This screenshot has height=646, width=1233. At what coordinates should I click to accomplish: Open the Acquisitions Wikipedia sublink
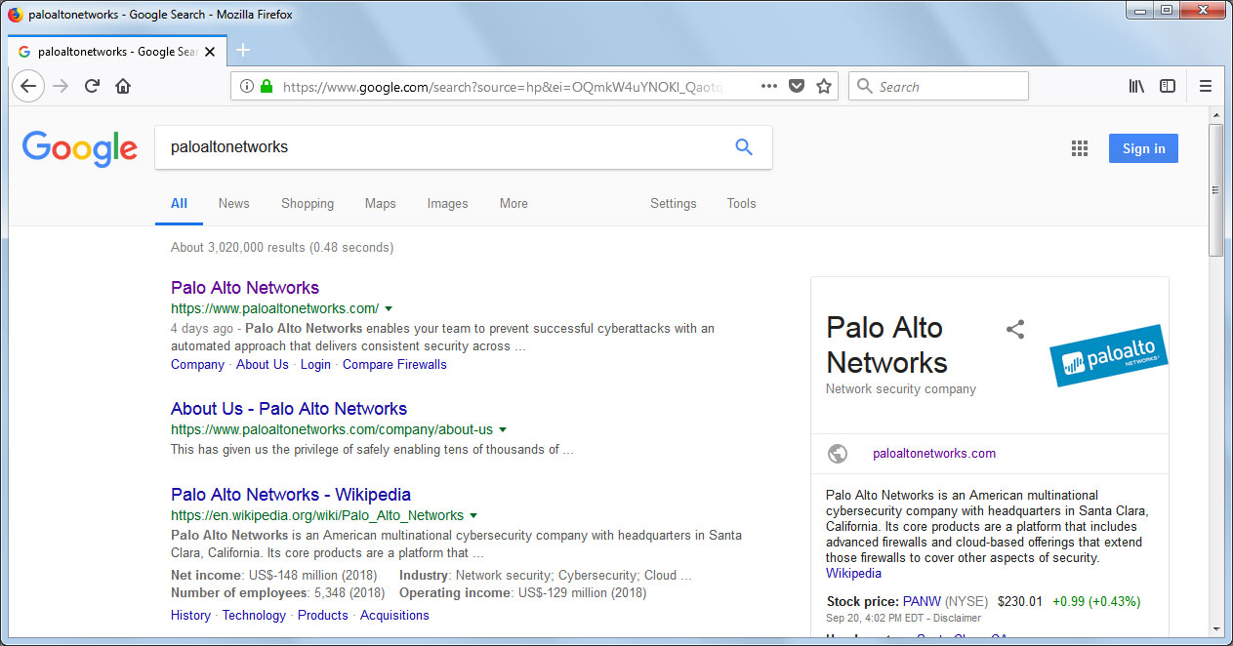pos(394,615)
